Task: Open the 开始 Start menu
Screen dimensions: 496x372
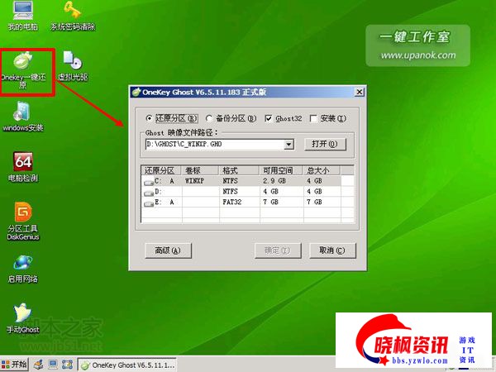Action: pyautogui.click(x=15, y=364)
